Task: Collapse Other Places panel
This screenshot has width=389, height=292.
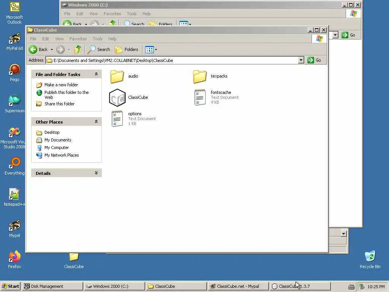Action: (96, 122)
